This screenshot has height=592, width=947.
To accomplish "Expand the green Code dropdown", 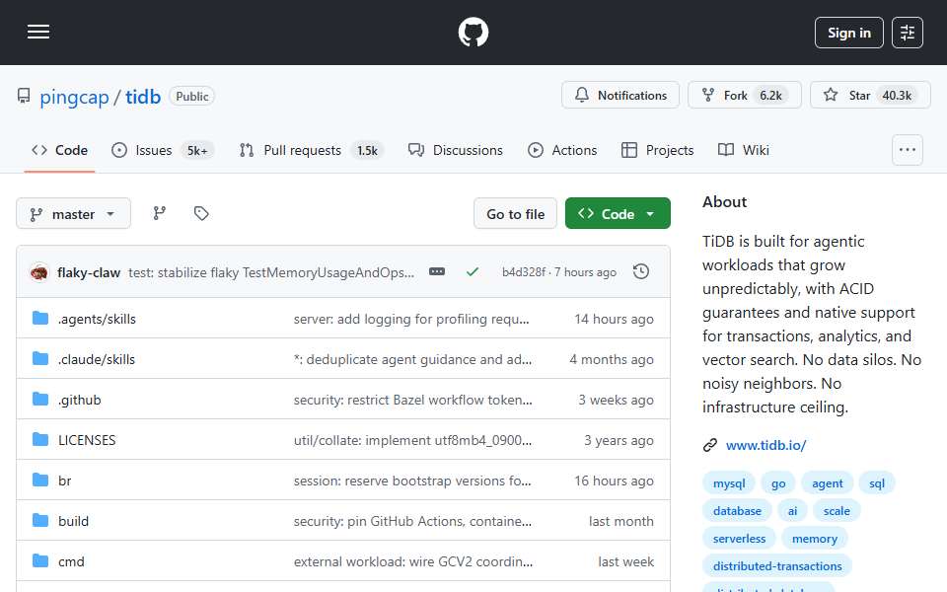I will (618, 214).
